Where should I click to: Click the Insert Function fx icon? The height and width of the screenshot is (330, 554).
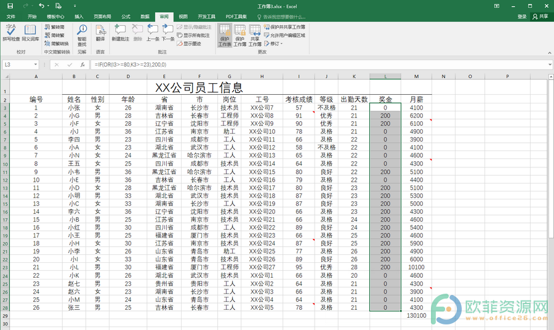tap(82, 65)
